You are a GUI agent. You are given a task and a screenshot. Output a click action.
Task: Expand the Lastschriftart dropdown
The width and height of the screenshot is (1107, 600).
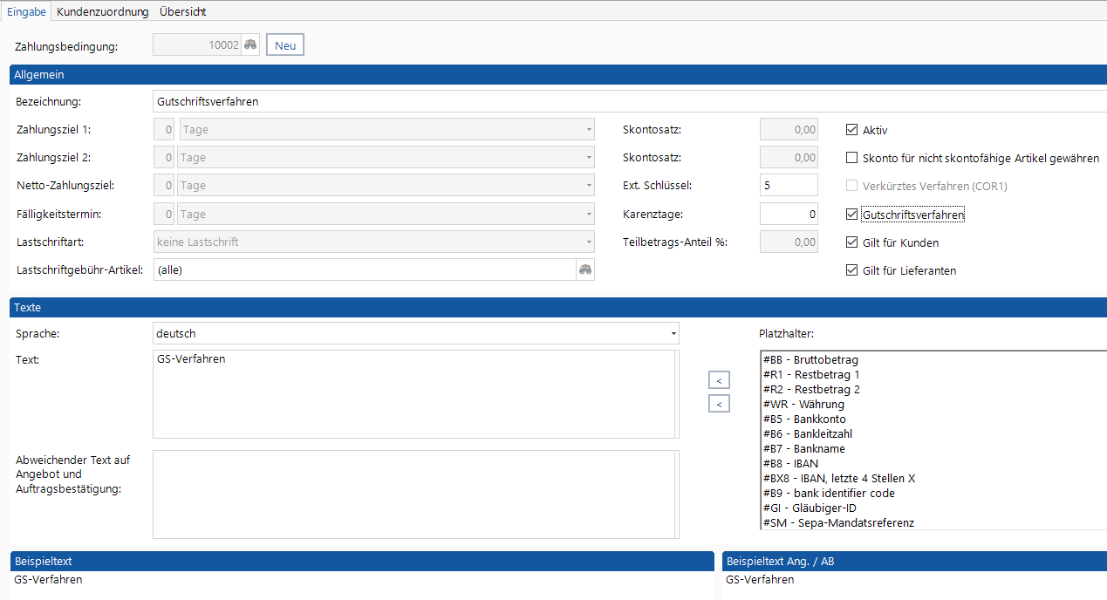[x=588, y=242]
